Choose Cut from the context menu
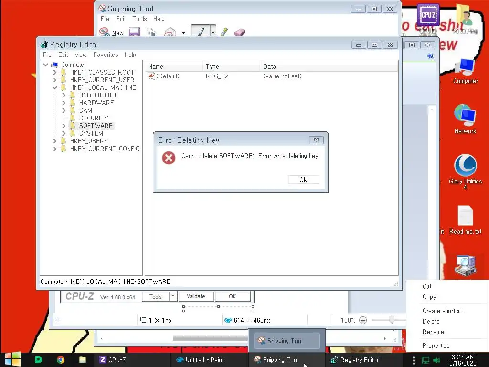 click(x=427, y=287)
